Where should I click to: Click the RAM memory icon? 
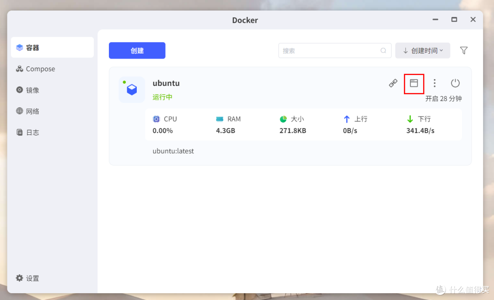(x=220, y=119)
